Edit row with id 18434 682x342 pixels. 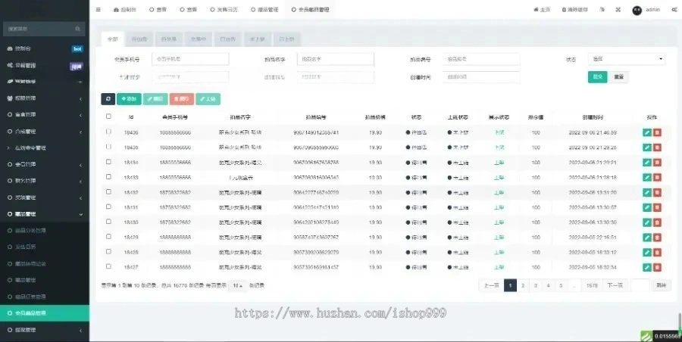coord(647,163)
